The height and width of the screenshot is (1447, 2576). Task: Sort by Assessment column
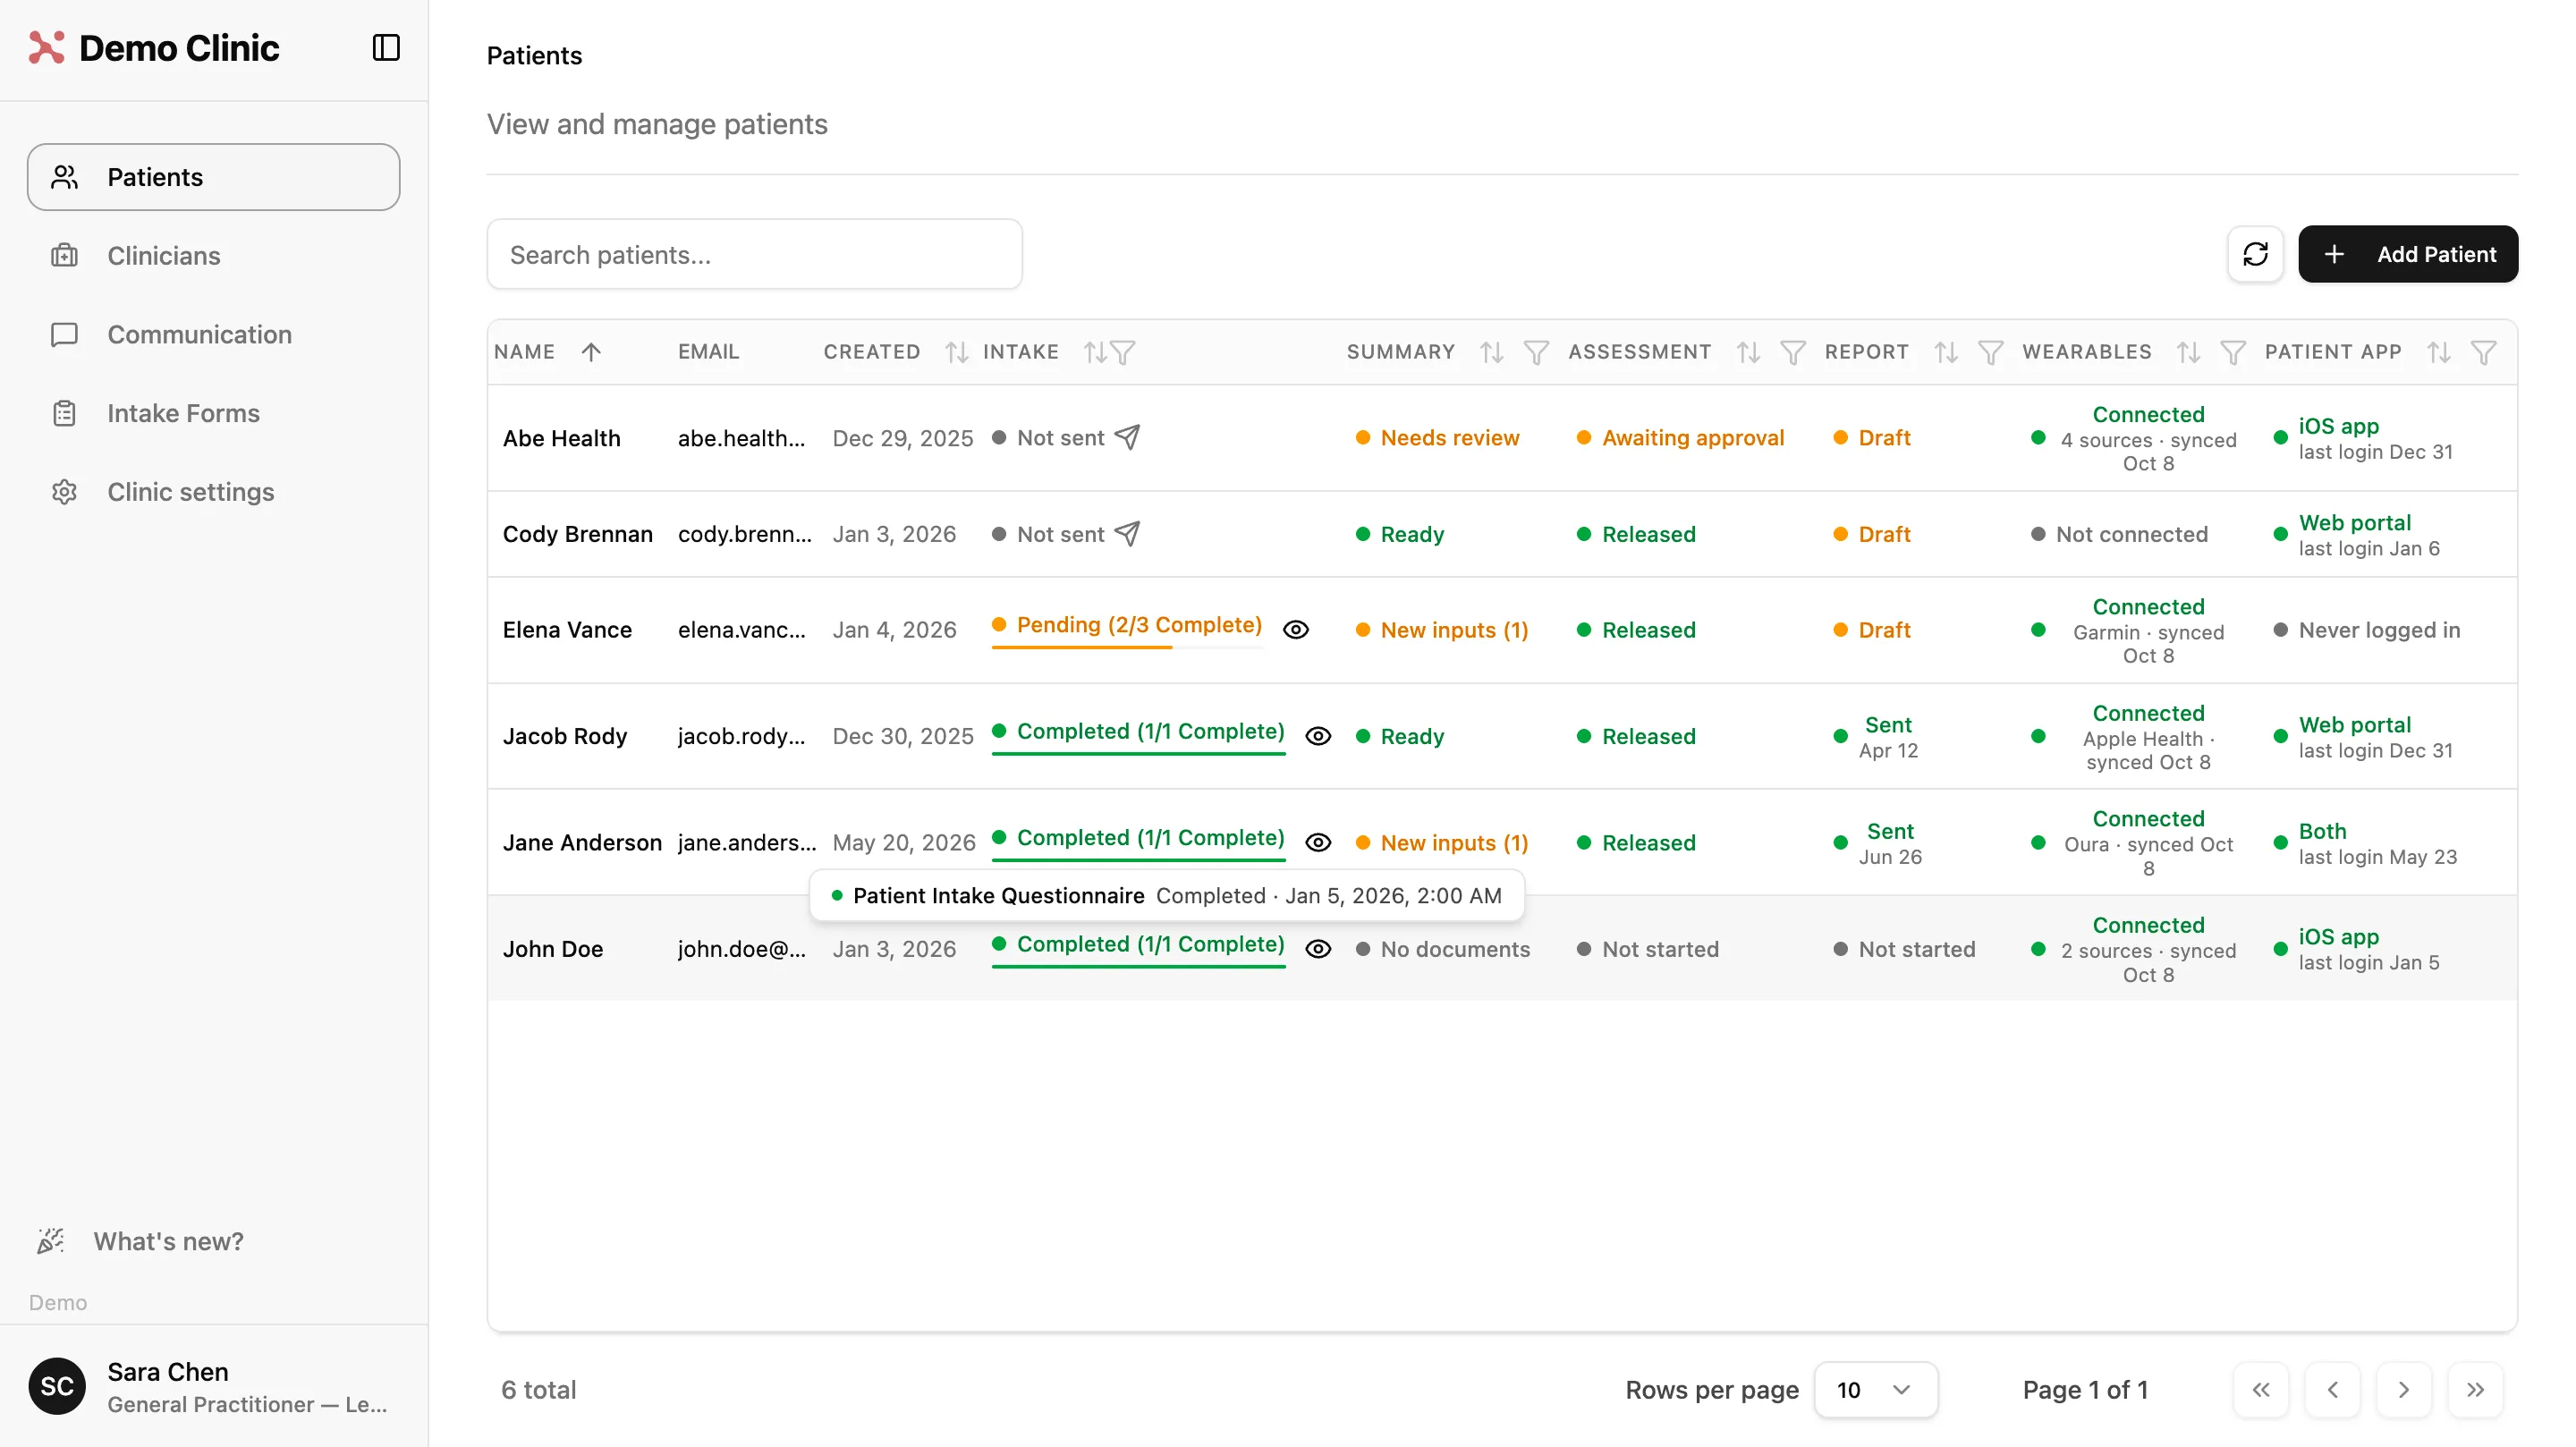[1748, 352]
